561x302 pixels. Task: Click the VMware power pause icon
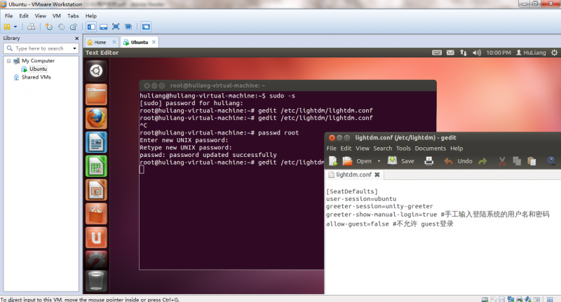7,27
